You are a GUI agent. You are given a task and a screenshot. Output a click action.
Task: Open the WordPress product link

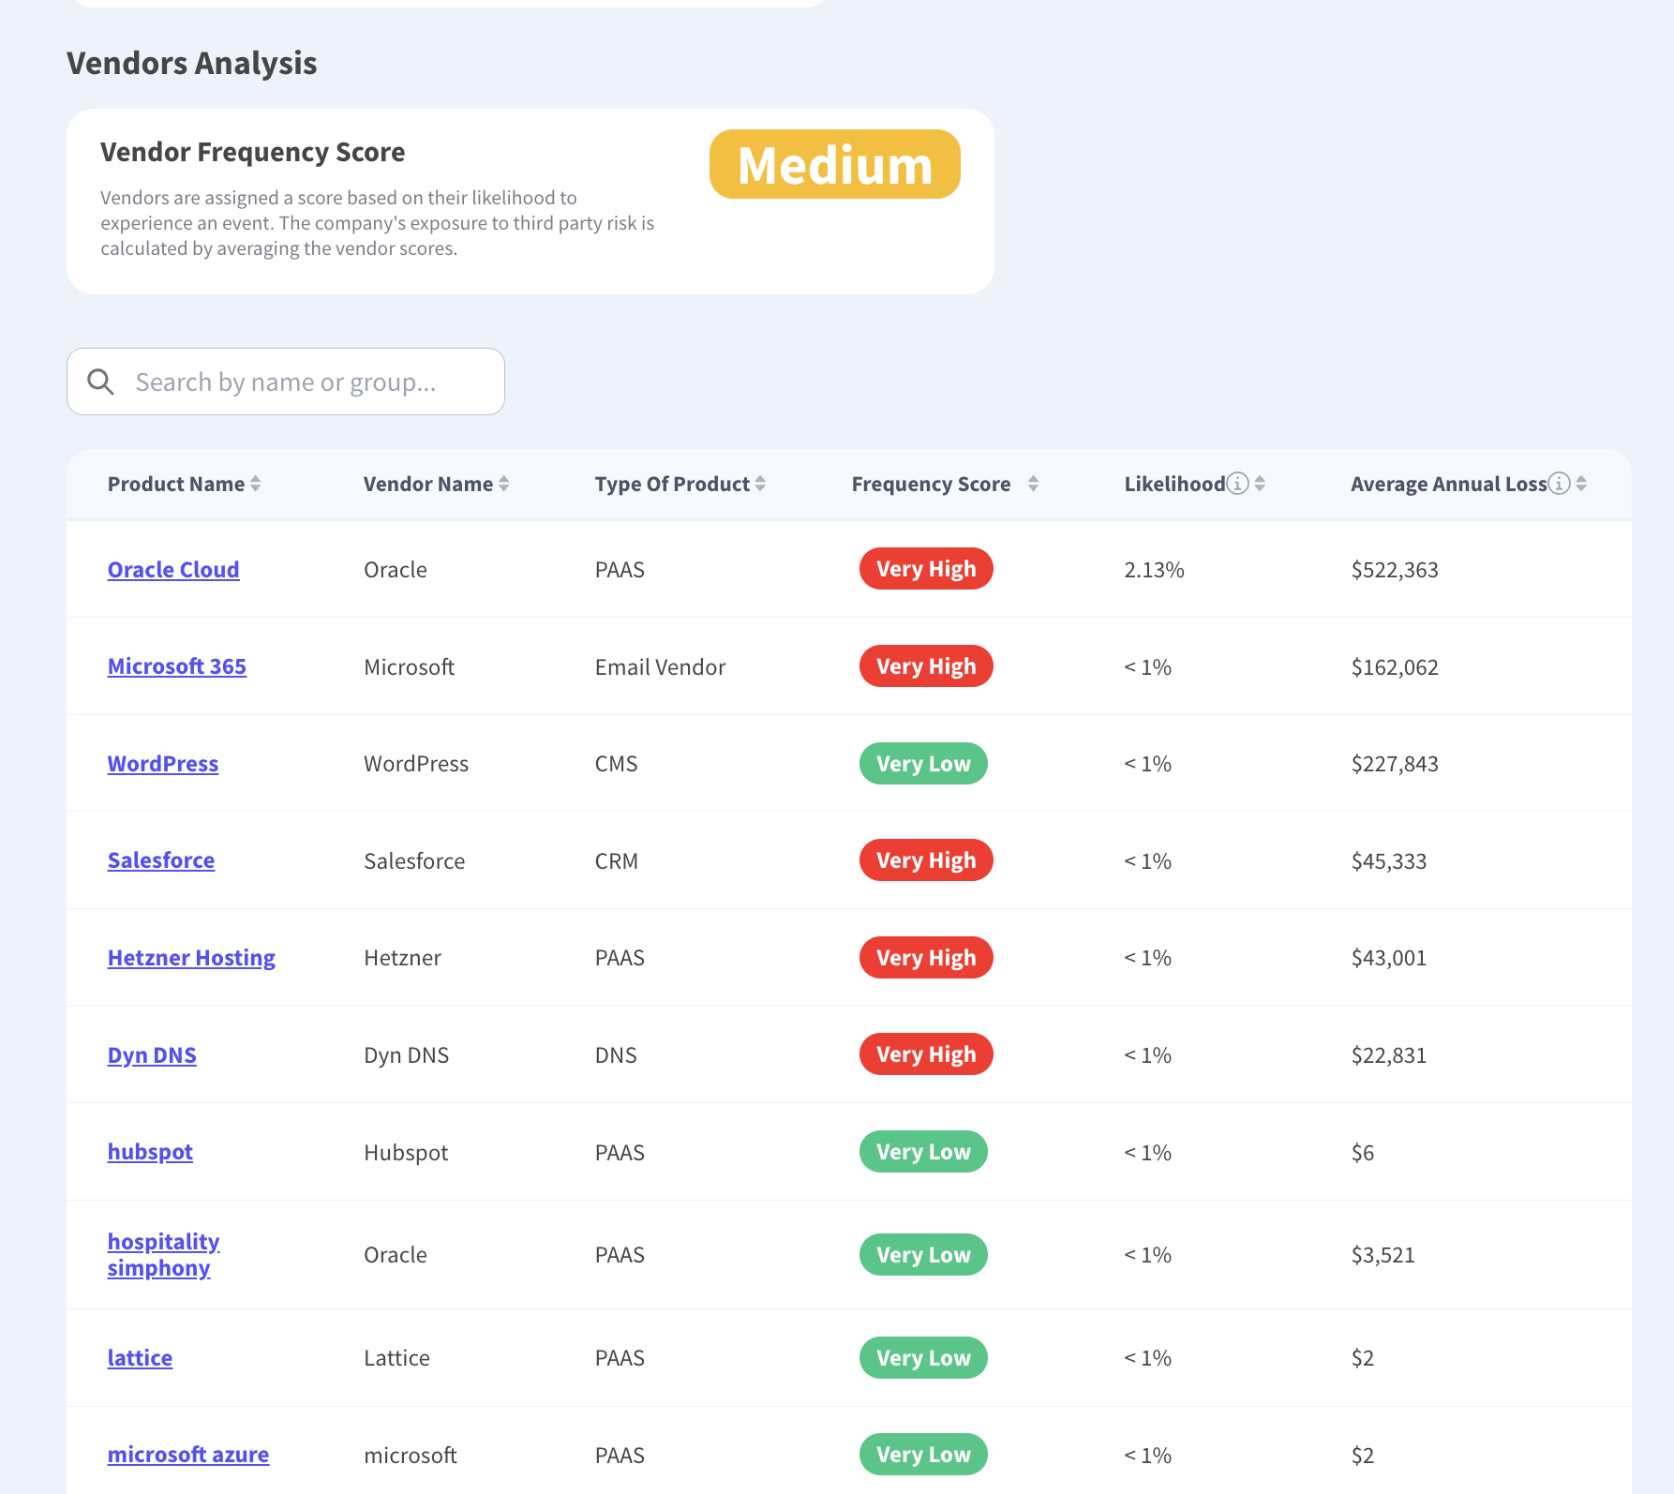[163, 764]
